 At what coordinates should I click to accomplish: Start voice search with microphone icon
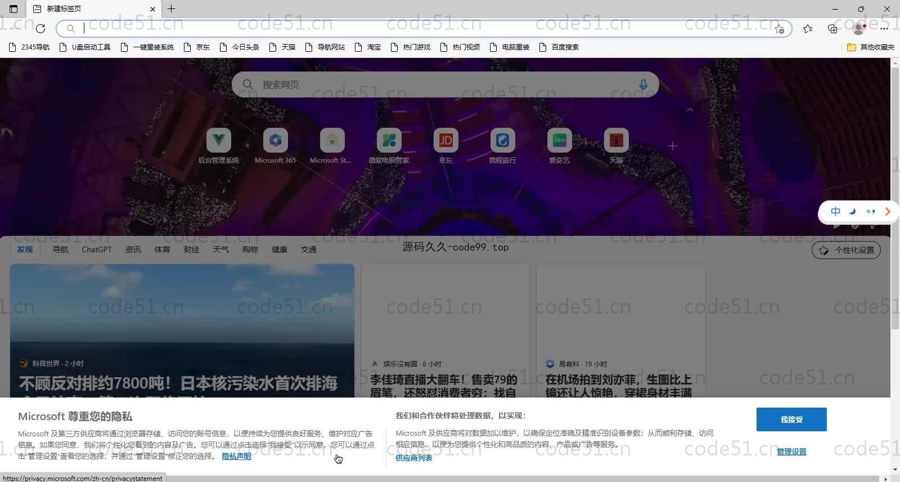coord(643,84)
